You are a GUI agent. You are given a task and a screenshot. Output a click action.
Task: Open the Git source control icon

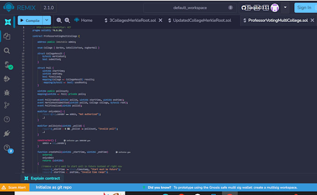[7, 105]
